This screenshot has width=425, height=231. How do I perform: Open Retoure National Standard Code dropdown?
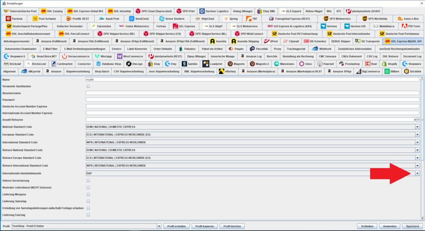click(417, 150)
